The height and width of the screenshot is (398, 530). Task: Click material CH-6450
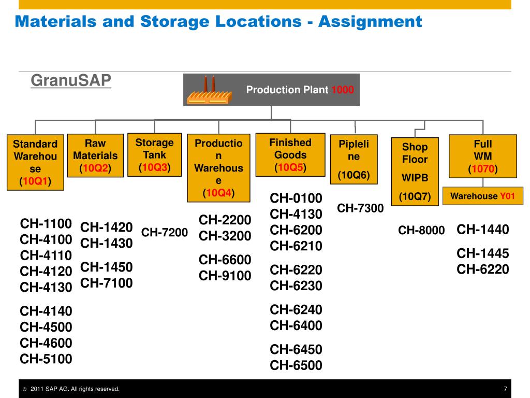(296, 349)
